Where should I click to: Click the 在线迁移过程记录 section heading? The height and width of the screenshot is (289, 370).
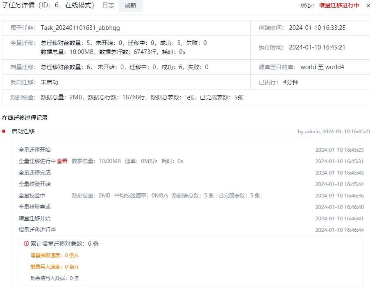[x=24, y=117]
